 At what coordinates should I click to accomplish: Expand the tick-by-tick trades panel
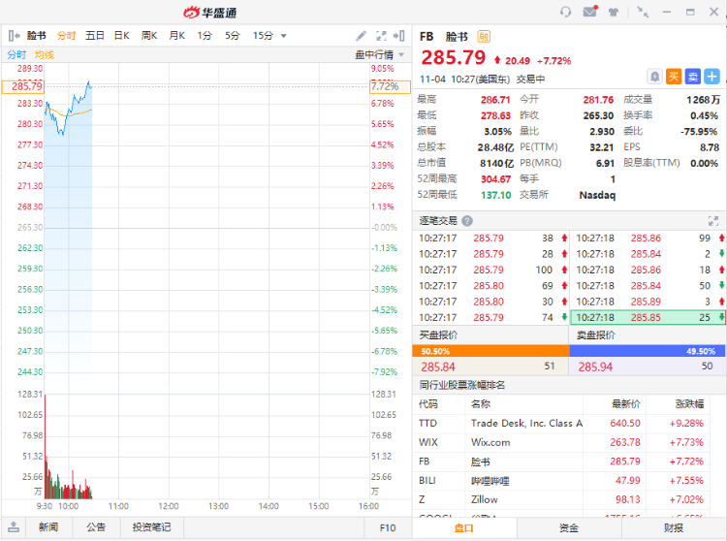(713, 221)
